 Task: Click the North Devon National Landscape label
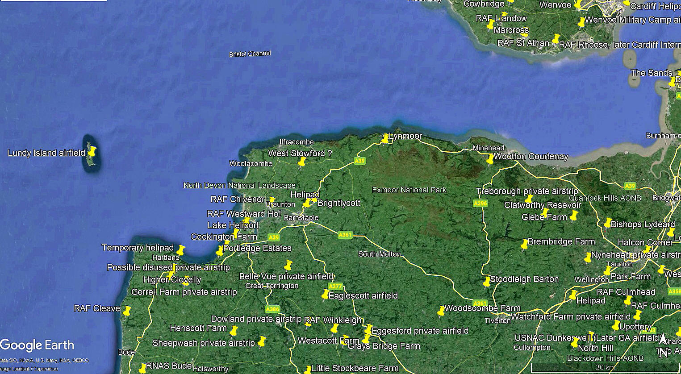pyautogui.click(x=239, y=185)
